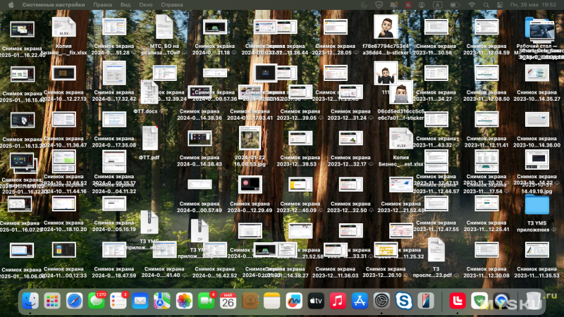Viewport: 564px width, 317px height.
Task: Select the МТС, БО на реализа...ТОиР document
Action: pos(164,27)
